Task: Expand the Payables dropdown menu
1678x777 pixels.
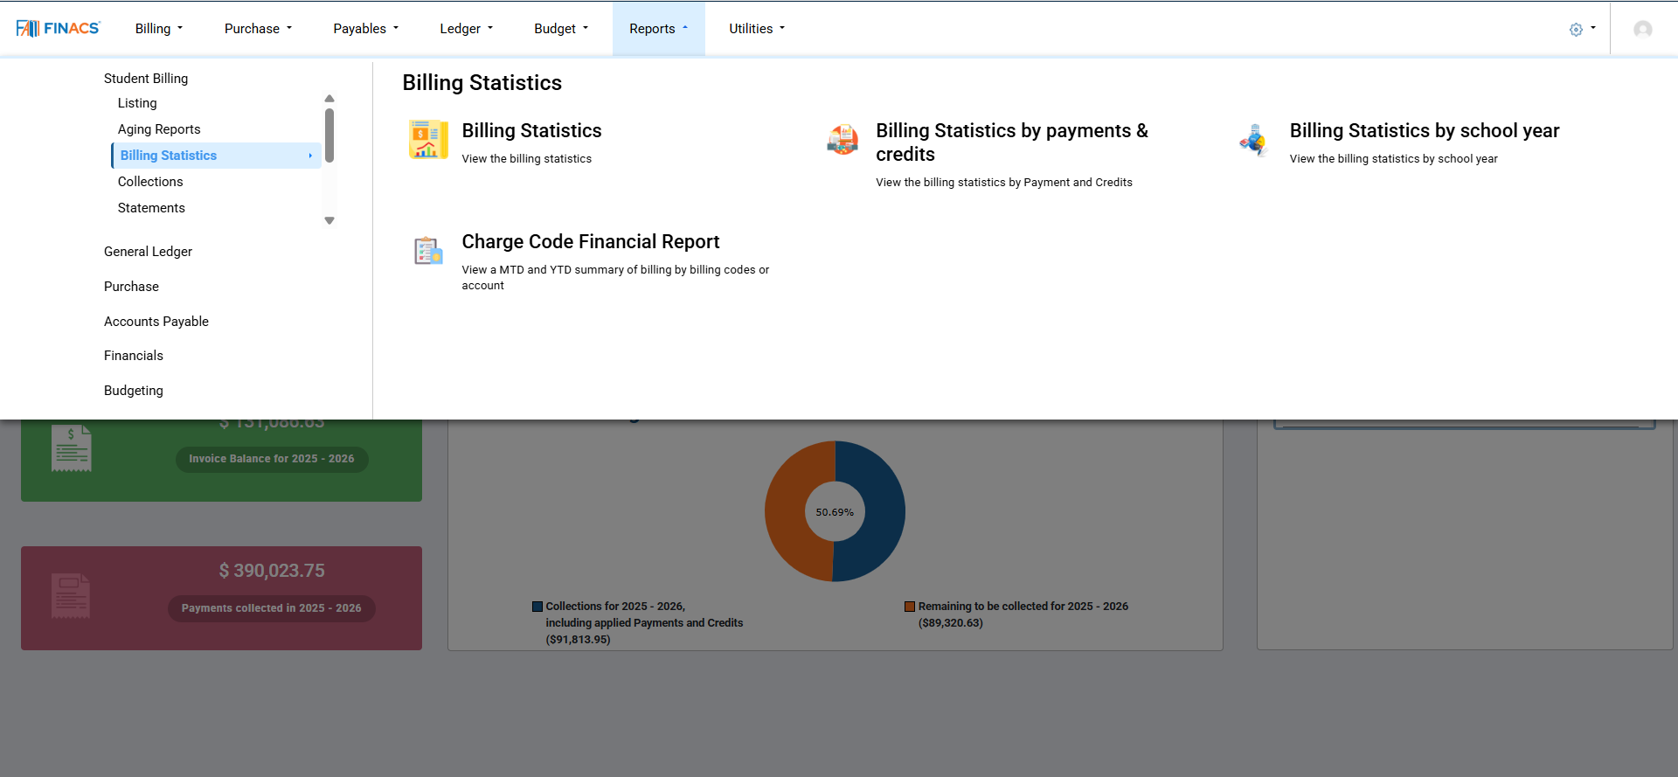Action: (365, 29)
